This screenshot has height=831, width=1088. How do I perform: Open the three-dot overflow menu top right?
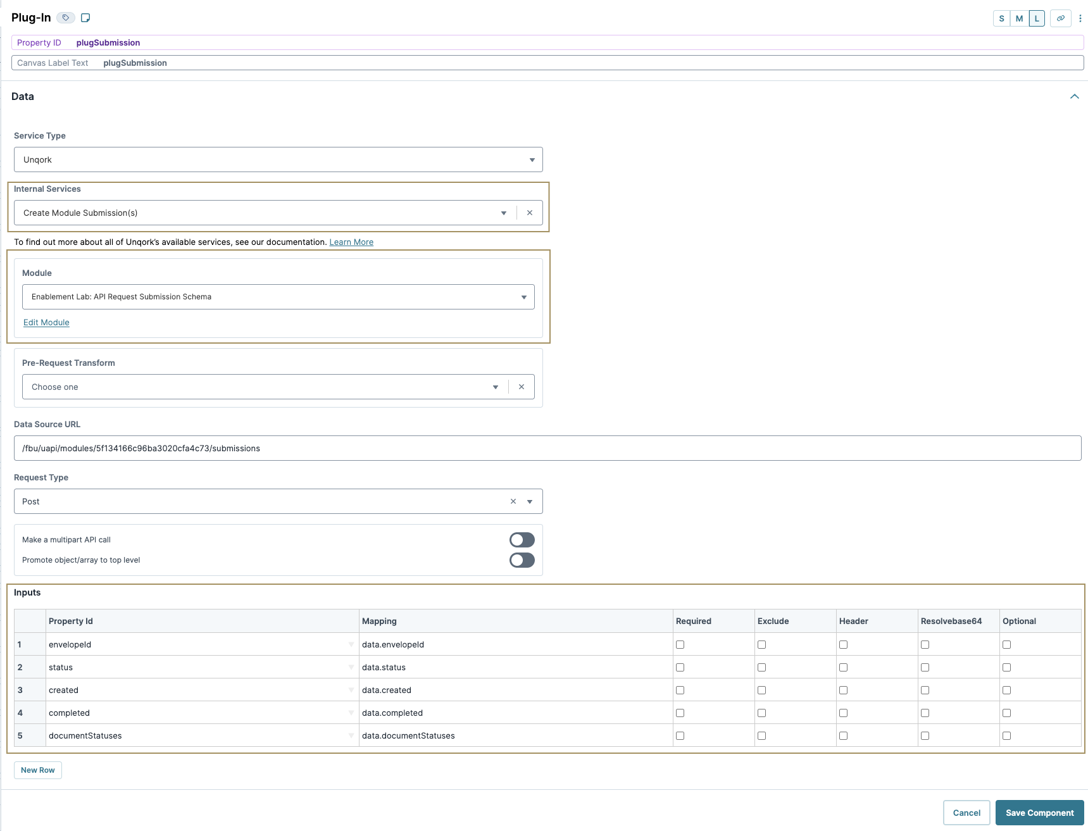(1079, 19)
